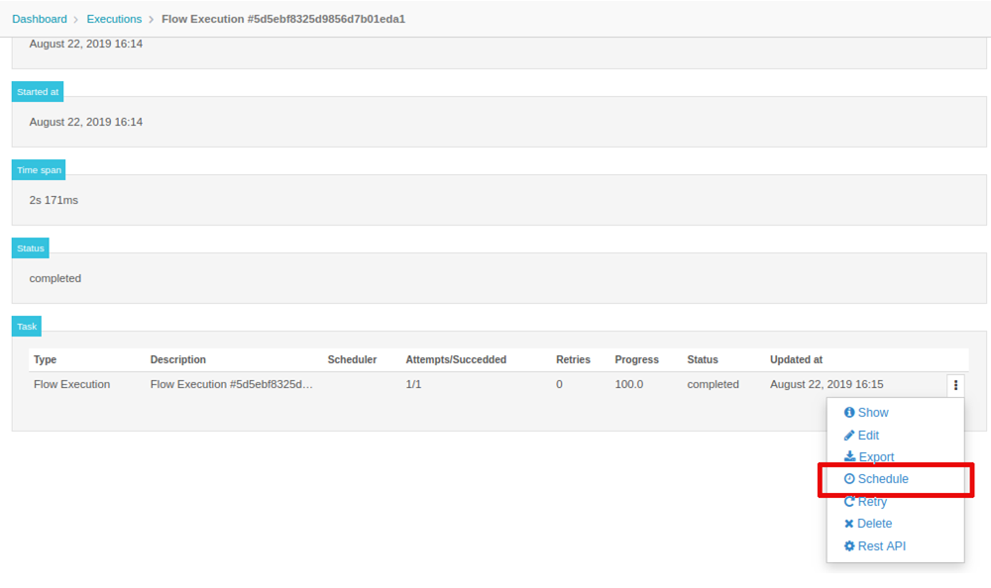Click the gear icon beside Rest API

(x=849, y=545)
